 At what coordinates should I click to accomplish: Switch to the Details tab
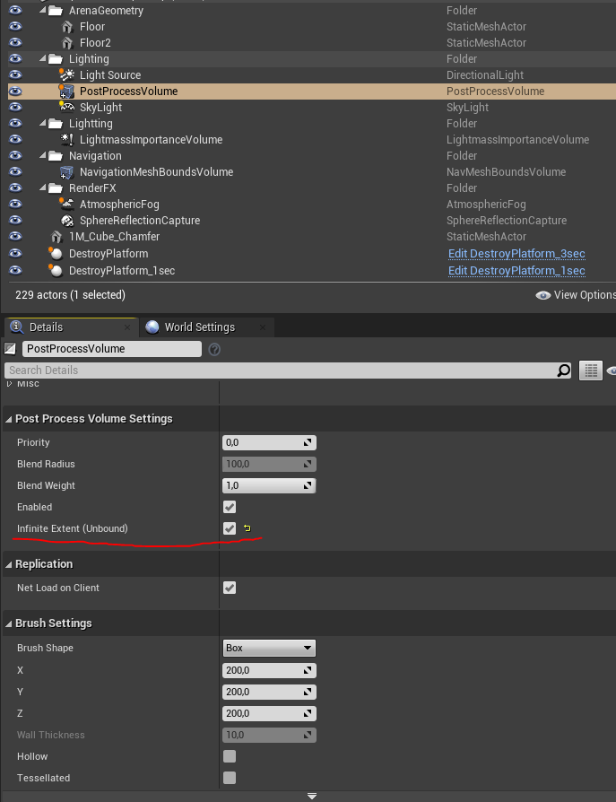coord(71,327)
